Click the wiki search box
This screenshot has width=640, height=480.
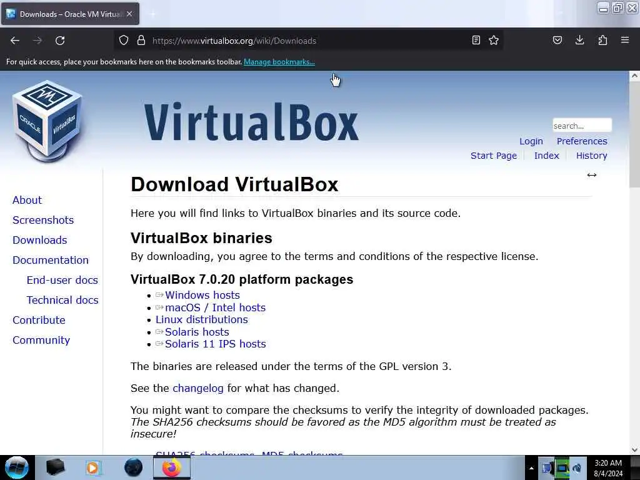point(582,125)
